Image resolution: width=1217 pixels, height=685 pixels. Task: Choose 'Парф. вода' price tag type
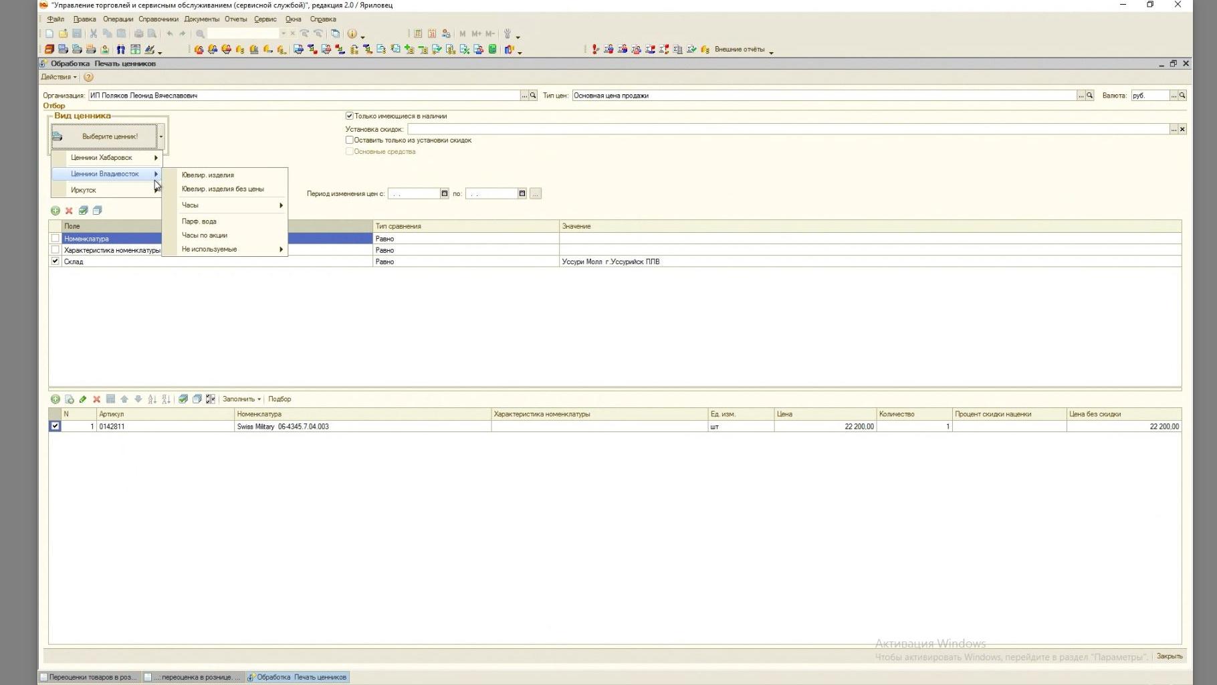click(x=225, y=221)
